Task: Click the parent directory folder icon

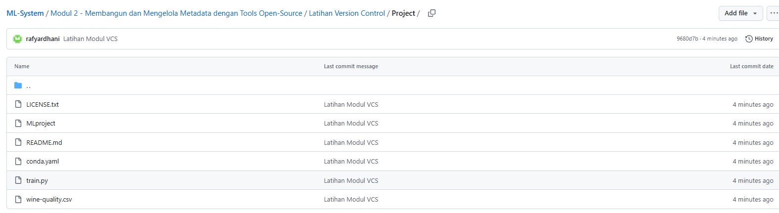Action: 18,85
